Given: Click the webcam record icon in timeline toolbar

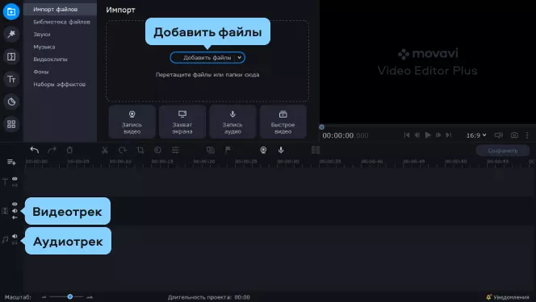Looking at the screenshot, I should [263, 150].
